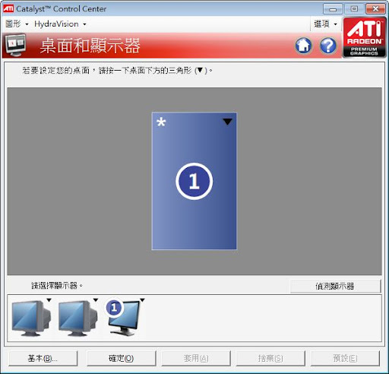Image resolution: width=389 pixels, height=374 pixels.
Task: Click the circled number 1 on desktop
Action: pyautogui.click(x=194, y=181)
